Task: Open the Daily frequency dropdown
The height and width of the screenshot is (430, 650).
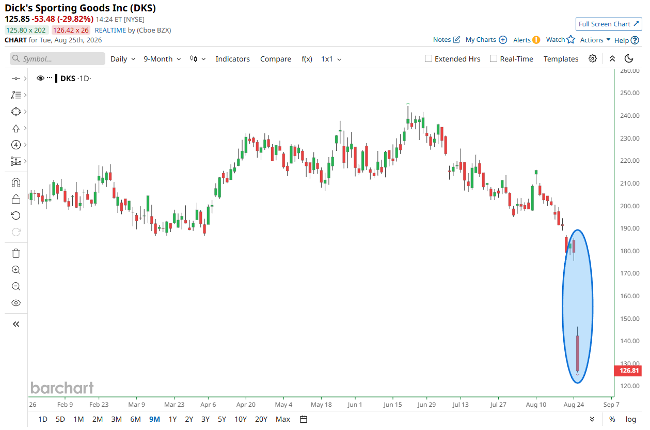Action: 123,59
